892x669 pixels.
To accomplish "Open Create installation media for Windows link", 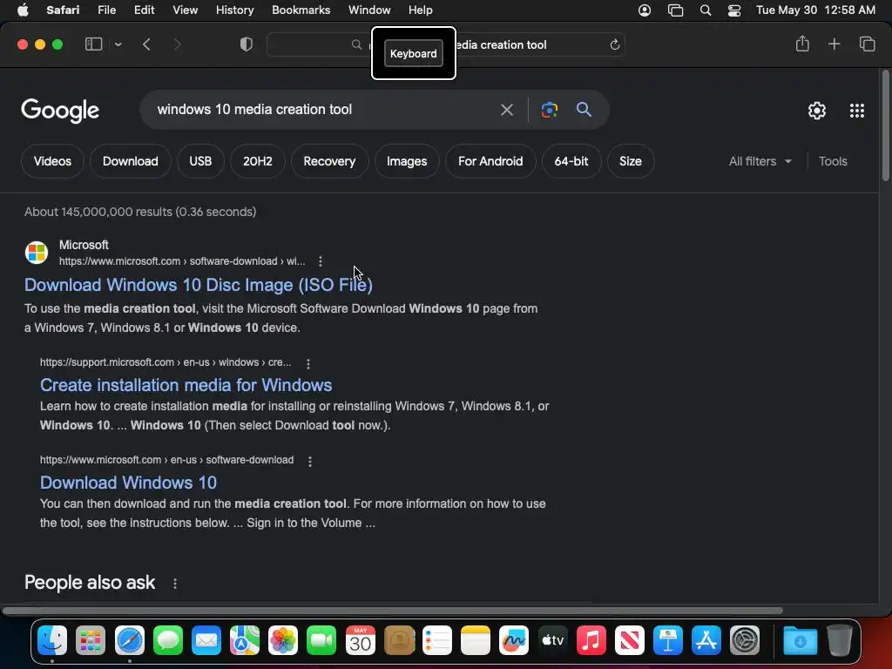I will [186, 385].
